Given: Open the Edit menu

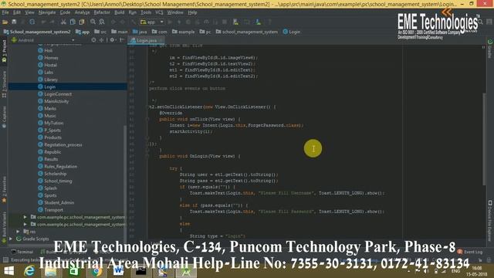Looking at the screenshot, I should (x=17, y=12).
